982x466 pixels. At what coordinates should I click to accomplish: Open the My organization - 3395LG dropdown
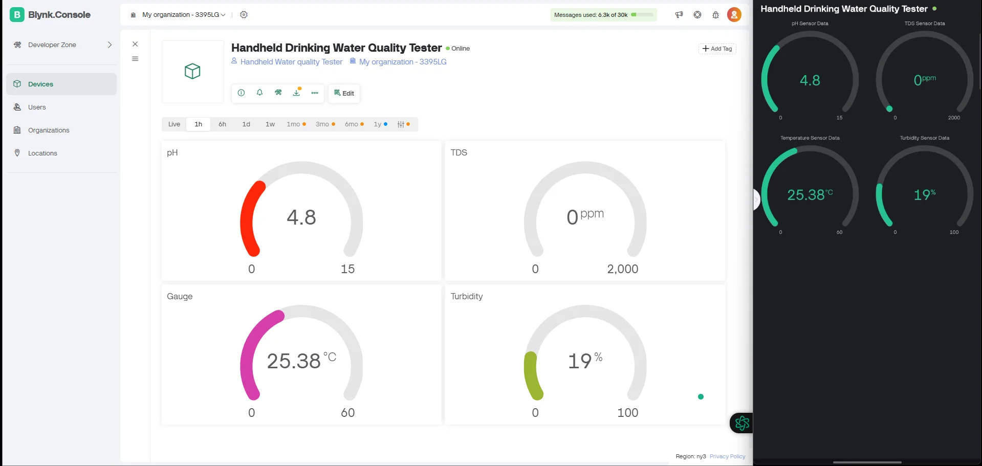pos(178,15)
